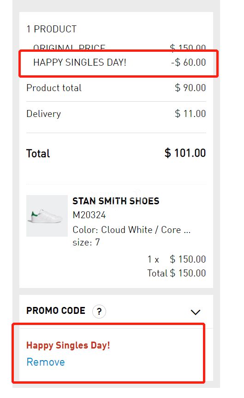Click the red Happy Singles Day! promo label

(68, 345)
